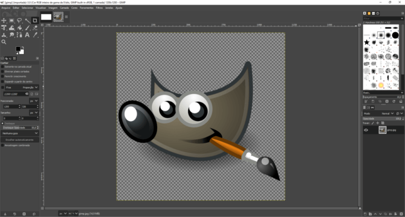Image resolution: width=405 pixels, height=217 pixels.
Task: Open the 'Nenhuma guia' guides dropdown
Action: [20, 133]
